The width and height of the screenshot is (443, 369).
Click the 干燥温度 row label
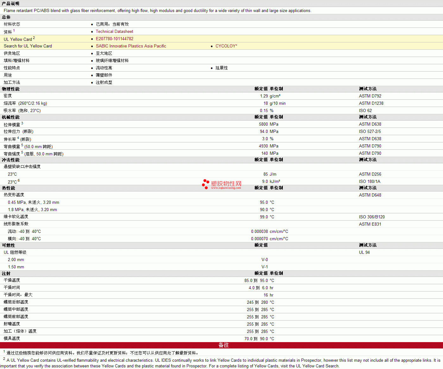tap(12, 280)
